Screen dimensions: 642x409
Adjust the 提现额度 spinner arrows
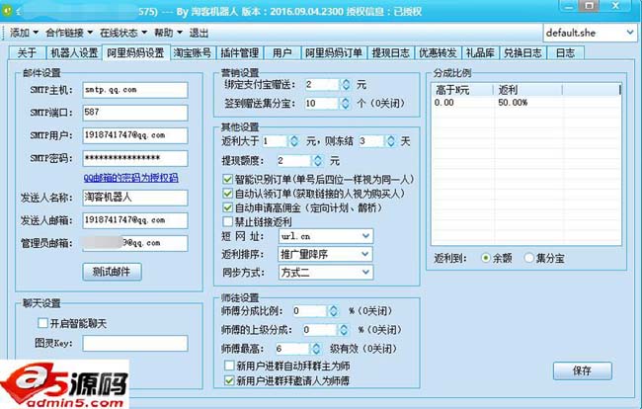click(x=318, y=160)
